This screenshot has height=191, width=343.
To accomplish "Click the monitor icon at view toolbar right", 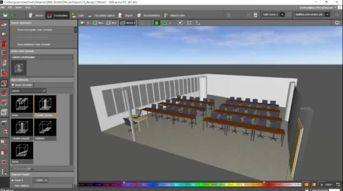I will point(337,23).
